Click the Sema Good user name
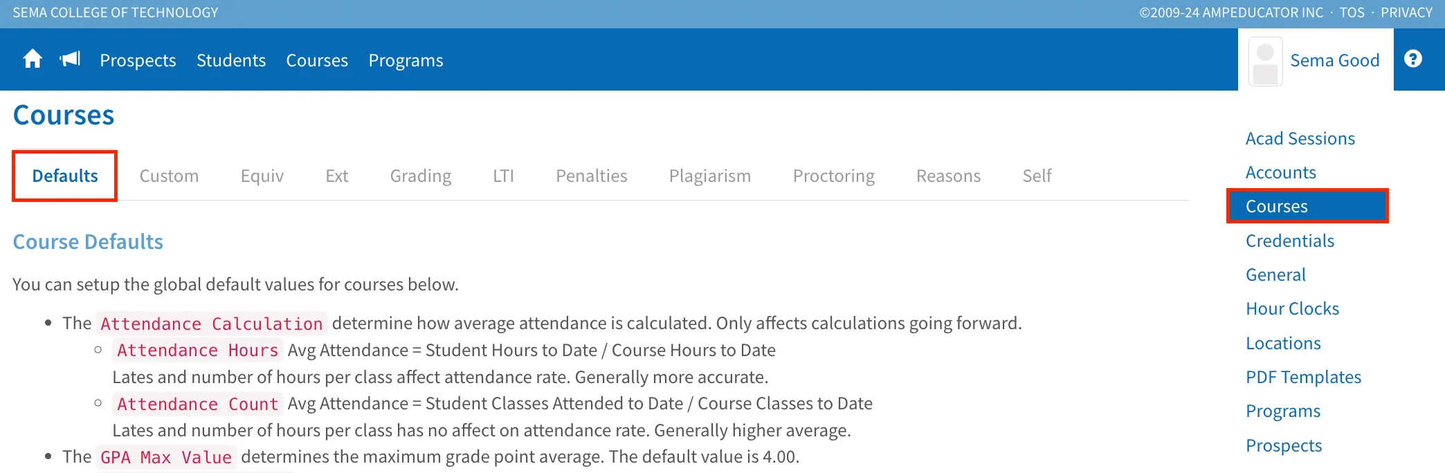 coord(1334,61)
